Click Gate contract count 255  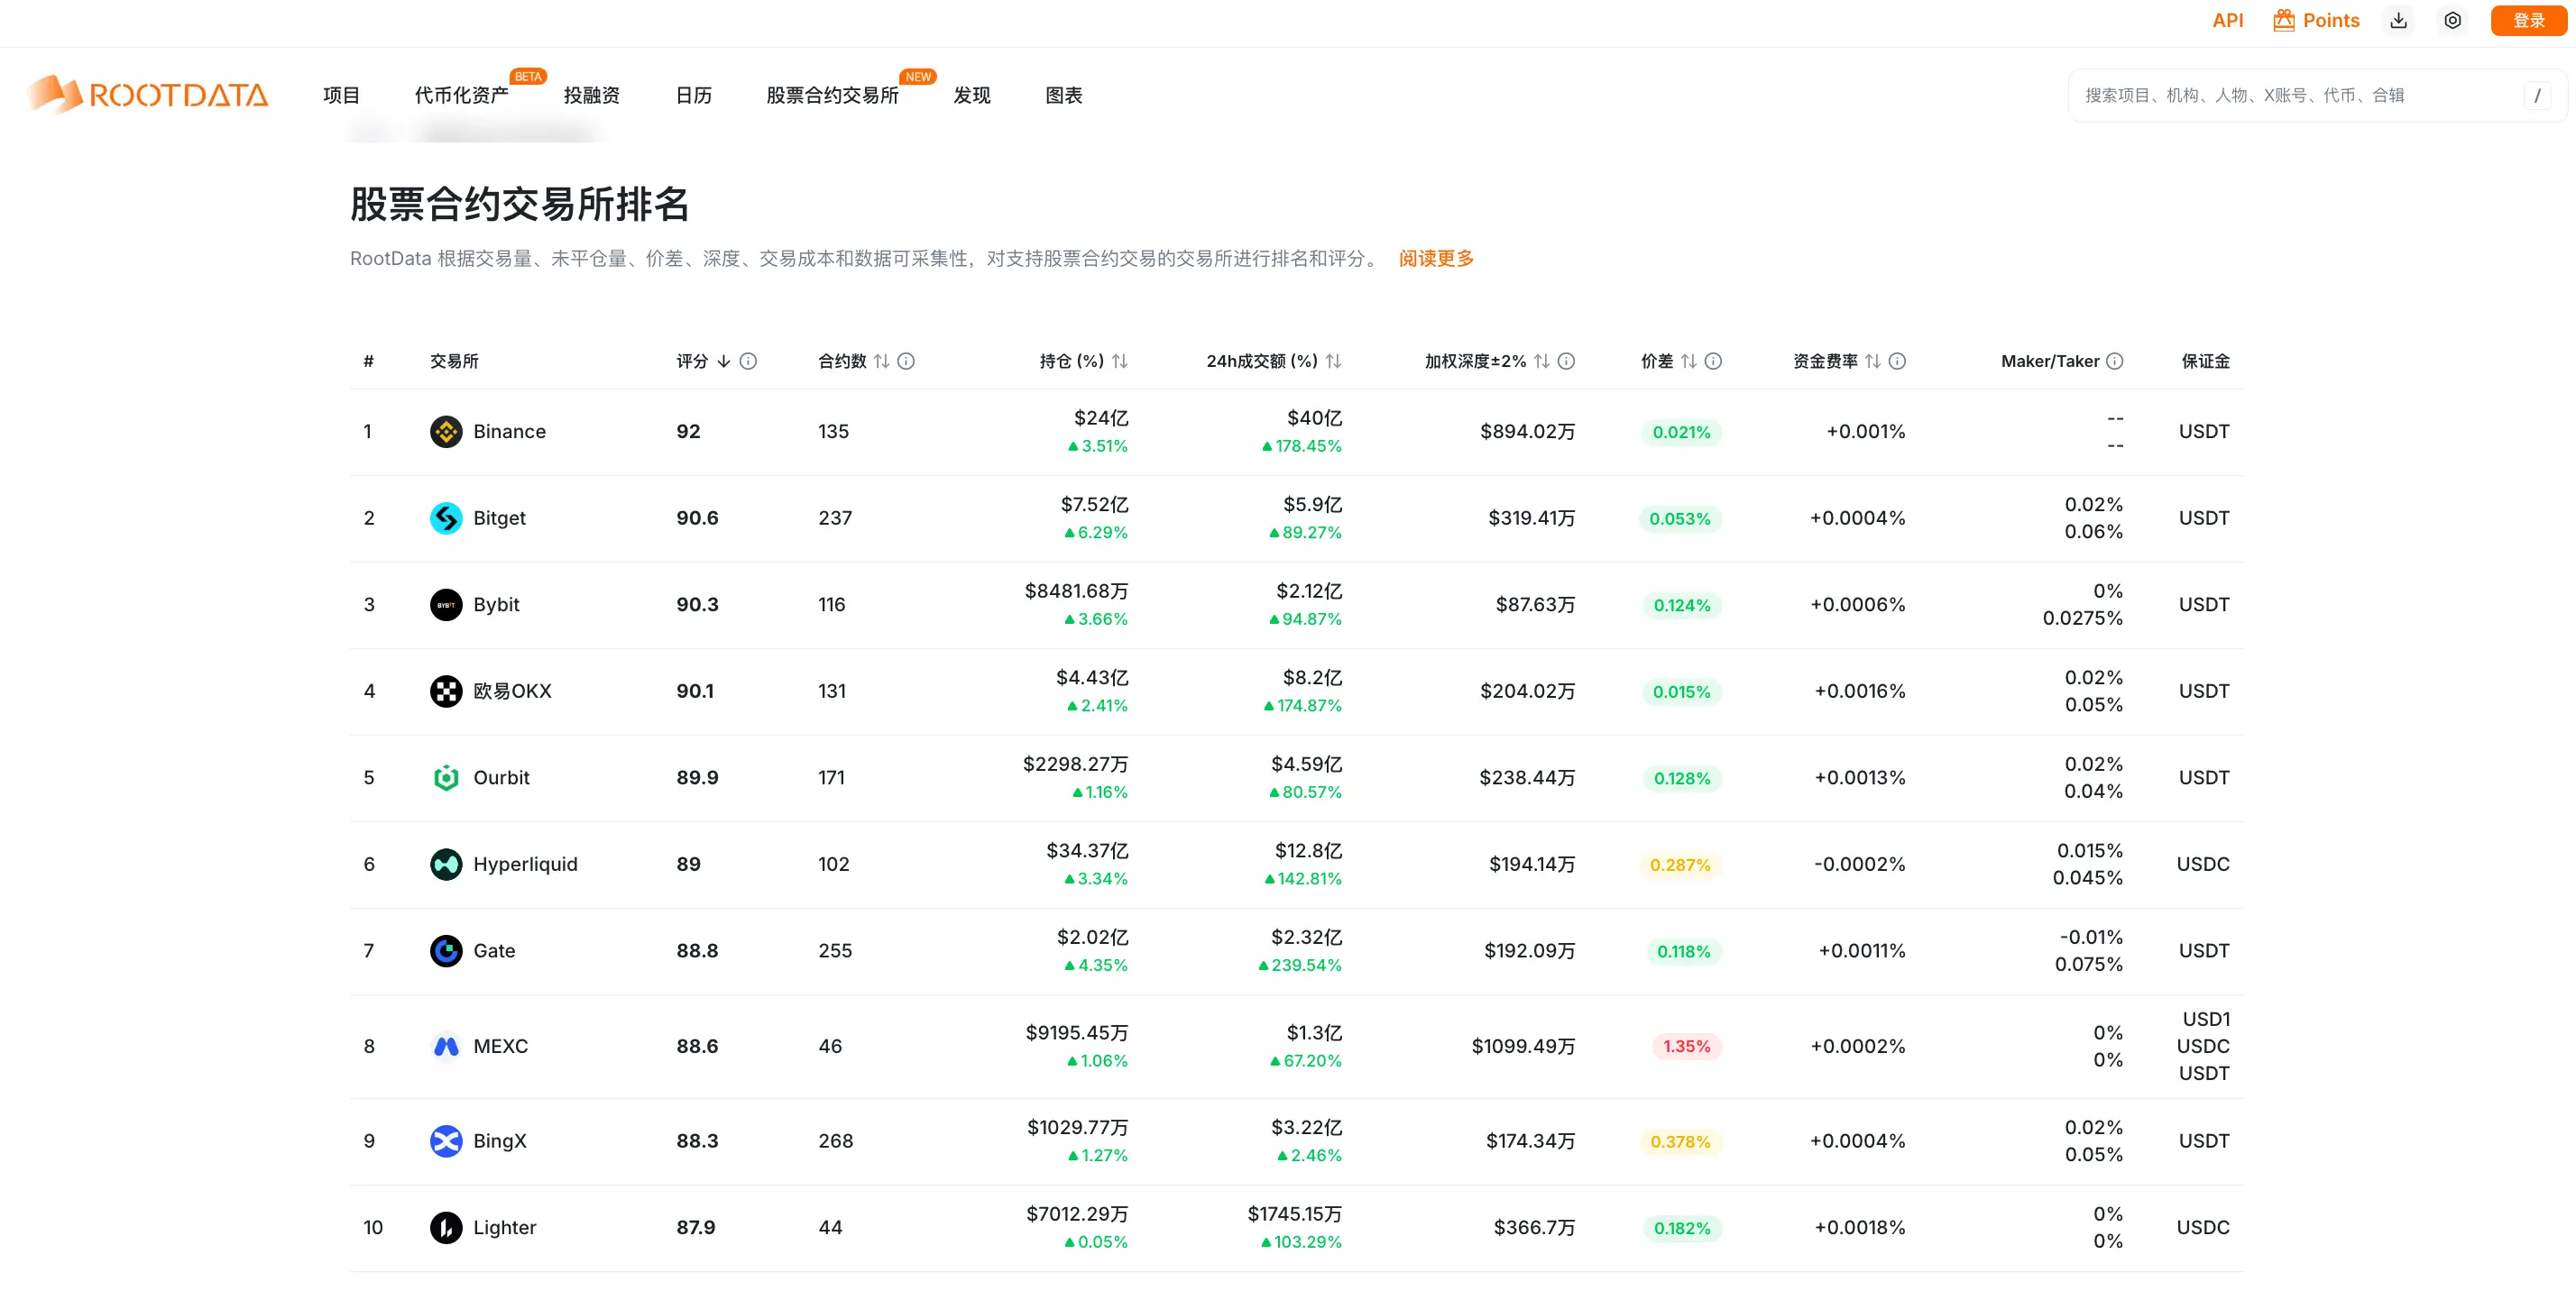click(x=835, y=950)
